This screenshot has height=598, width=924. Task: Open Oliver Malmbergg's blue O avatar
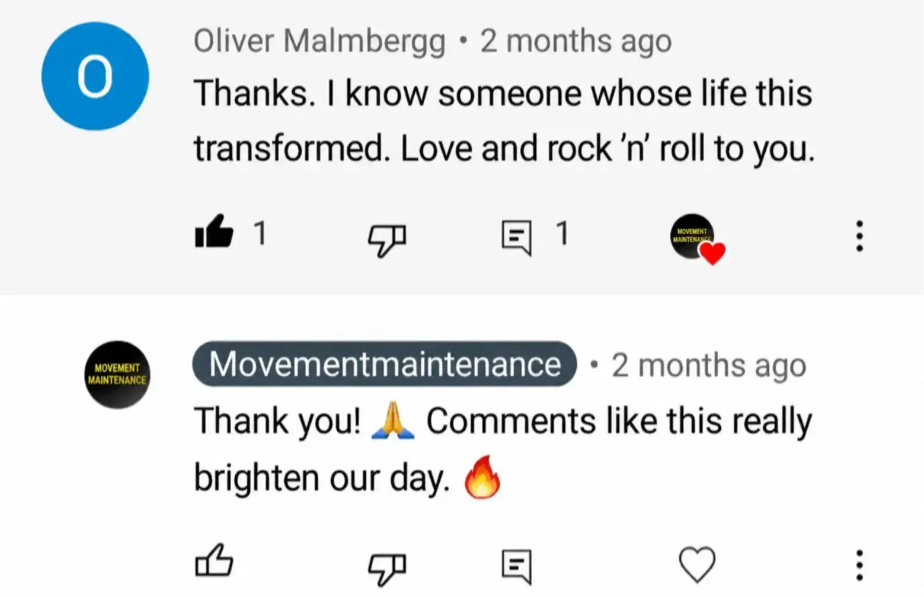(x=95, y=76)
